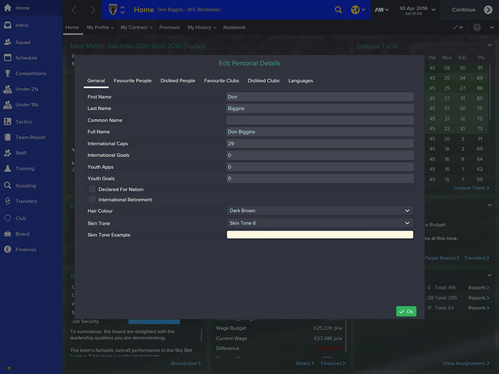The image size is (499, 374).
Task: Switch to the Favourite Clubs tab
Action: pyautogui.click(x=221, y=81)
